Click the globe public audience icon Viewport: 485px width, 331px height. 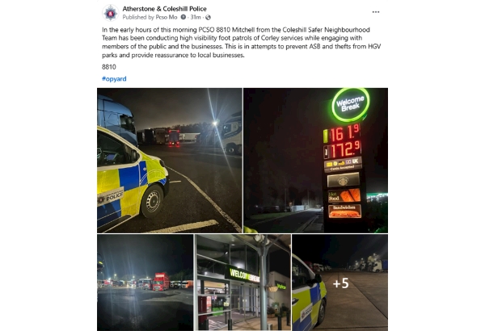[209, 17]
